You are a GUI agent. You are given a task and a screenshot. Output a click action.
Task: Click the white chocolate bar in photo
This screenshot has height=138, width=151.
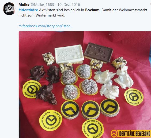pyautogui.click(x=69, y=54)
